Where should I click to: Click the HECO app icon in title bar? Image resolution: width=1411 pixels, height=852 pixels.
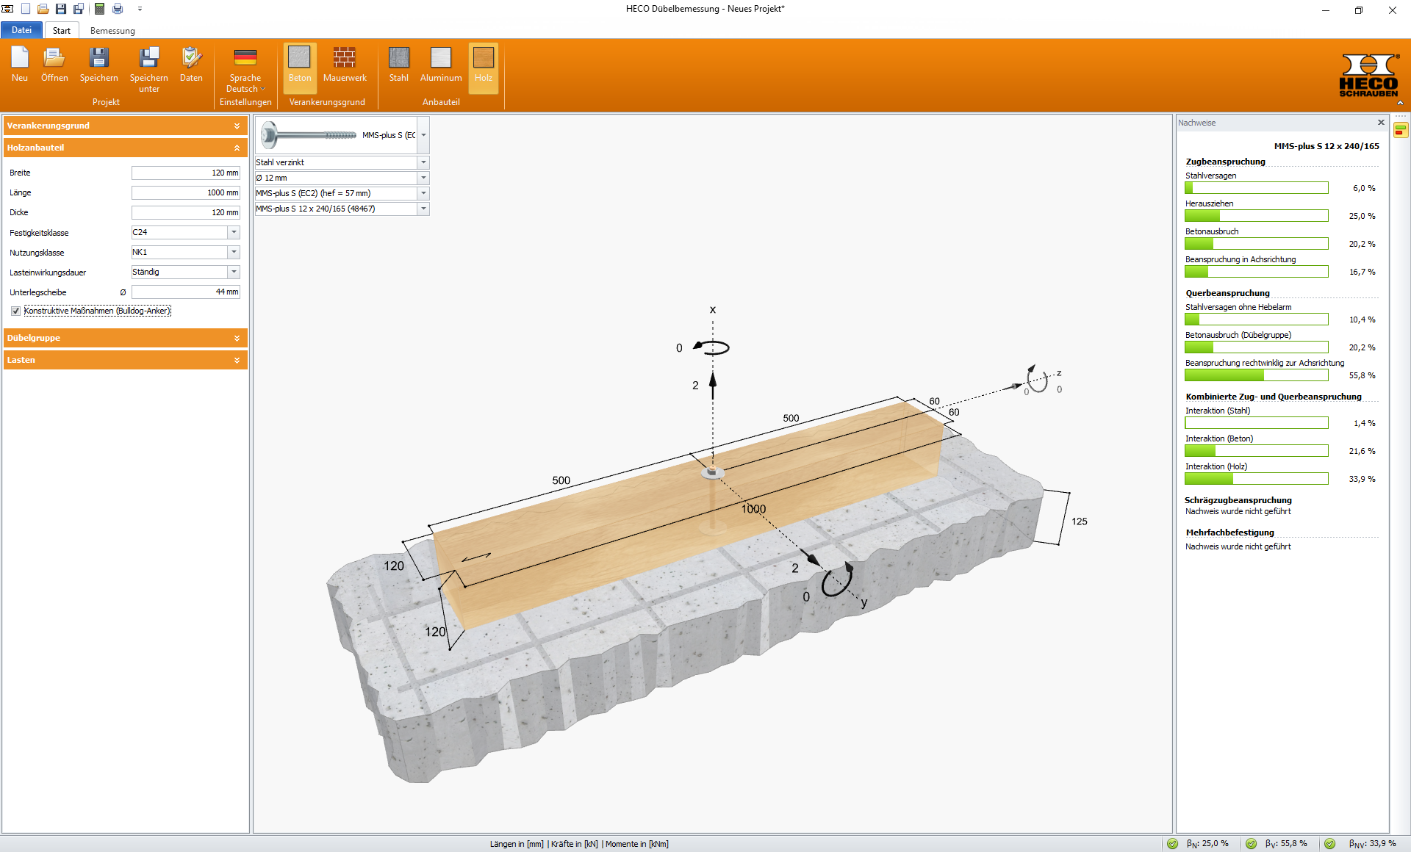[7, 9]
